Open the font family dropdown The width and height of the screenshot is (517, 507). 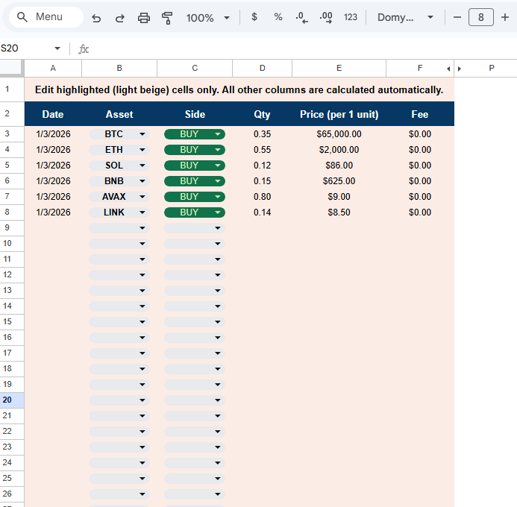point(405,17)
